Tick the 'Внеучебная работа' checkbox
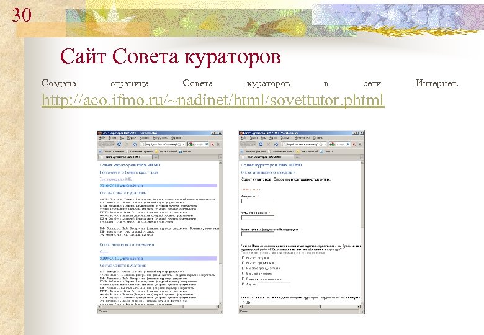Screen dimensions: 484x335 [243, 274]
